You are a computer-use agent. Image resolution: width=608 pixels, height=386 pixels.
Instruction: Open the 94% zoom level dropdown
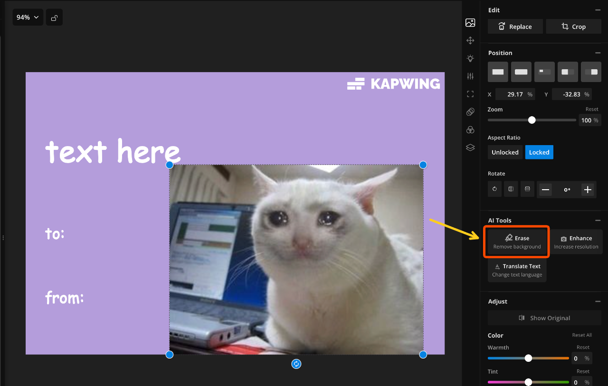[28, 18]
